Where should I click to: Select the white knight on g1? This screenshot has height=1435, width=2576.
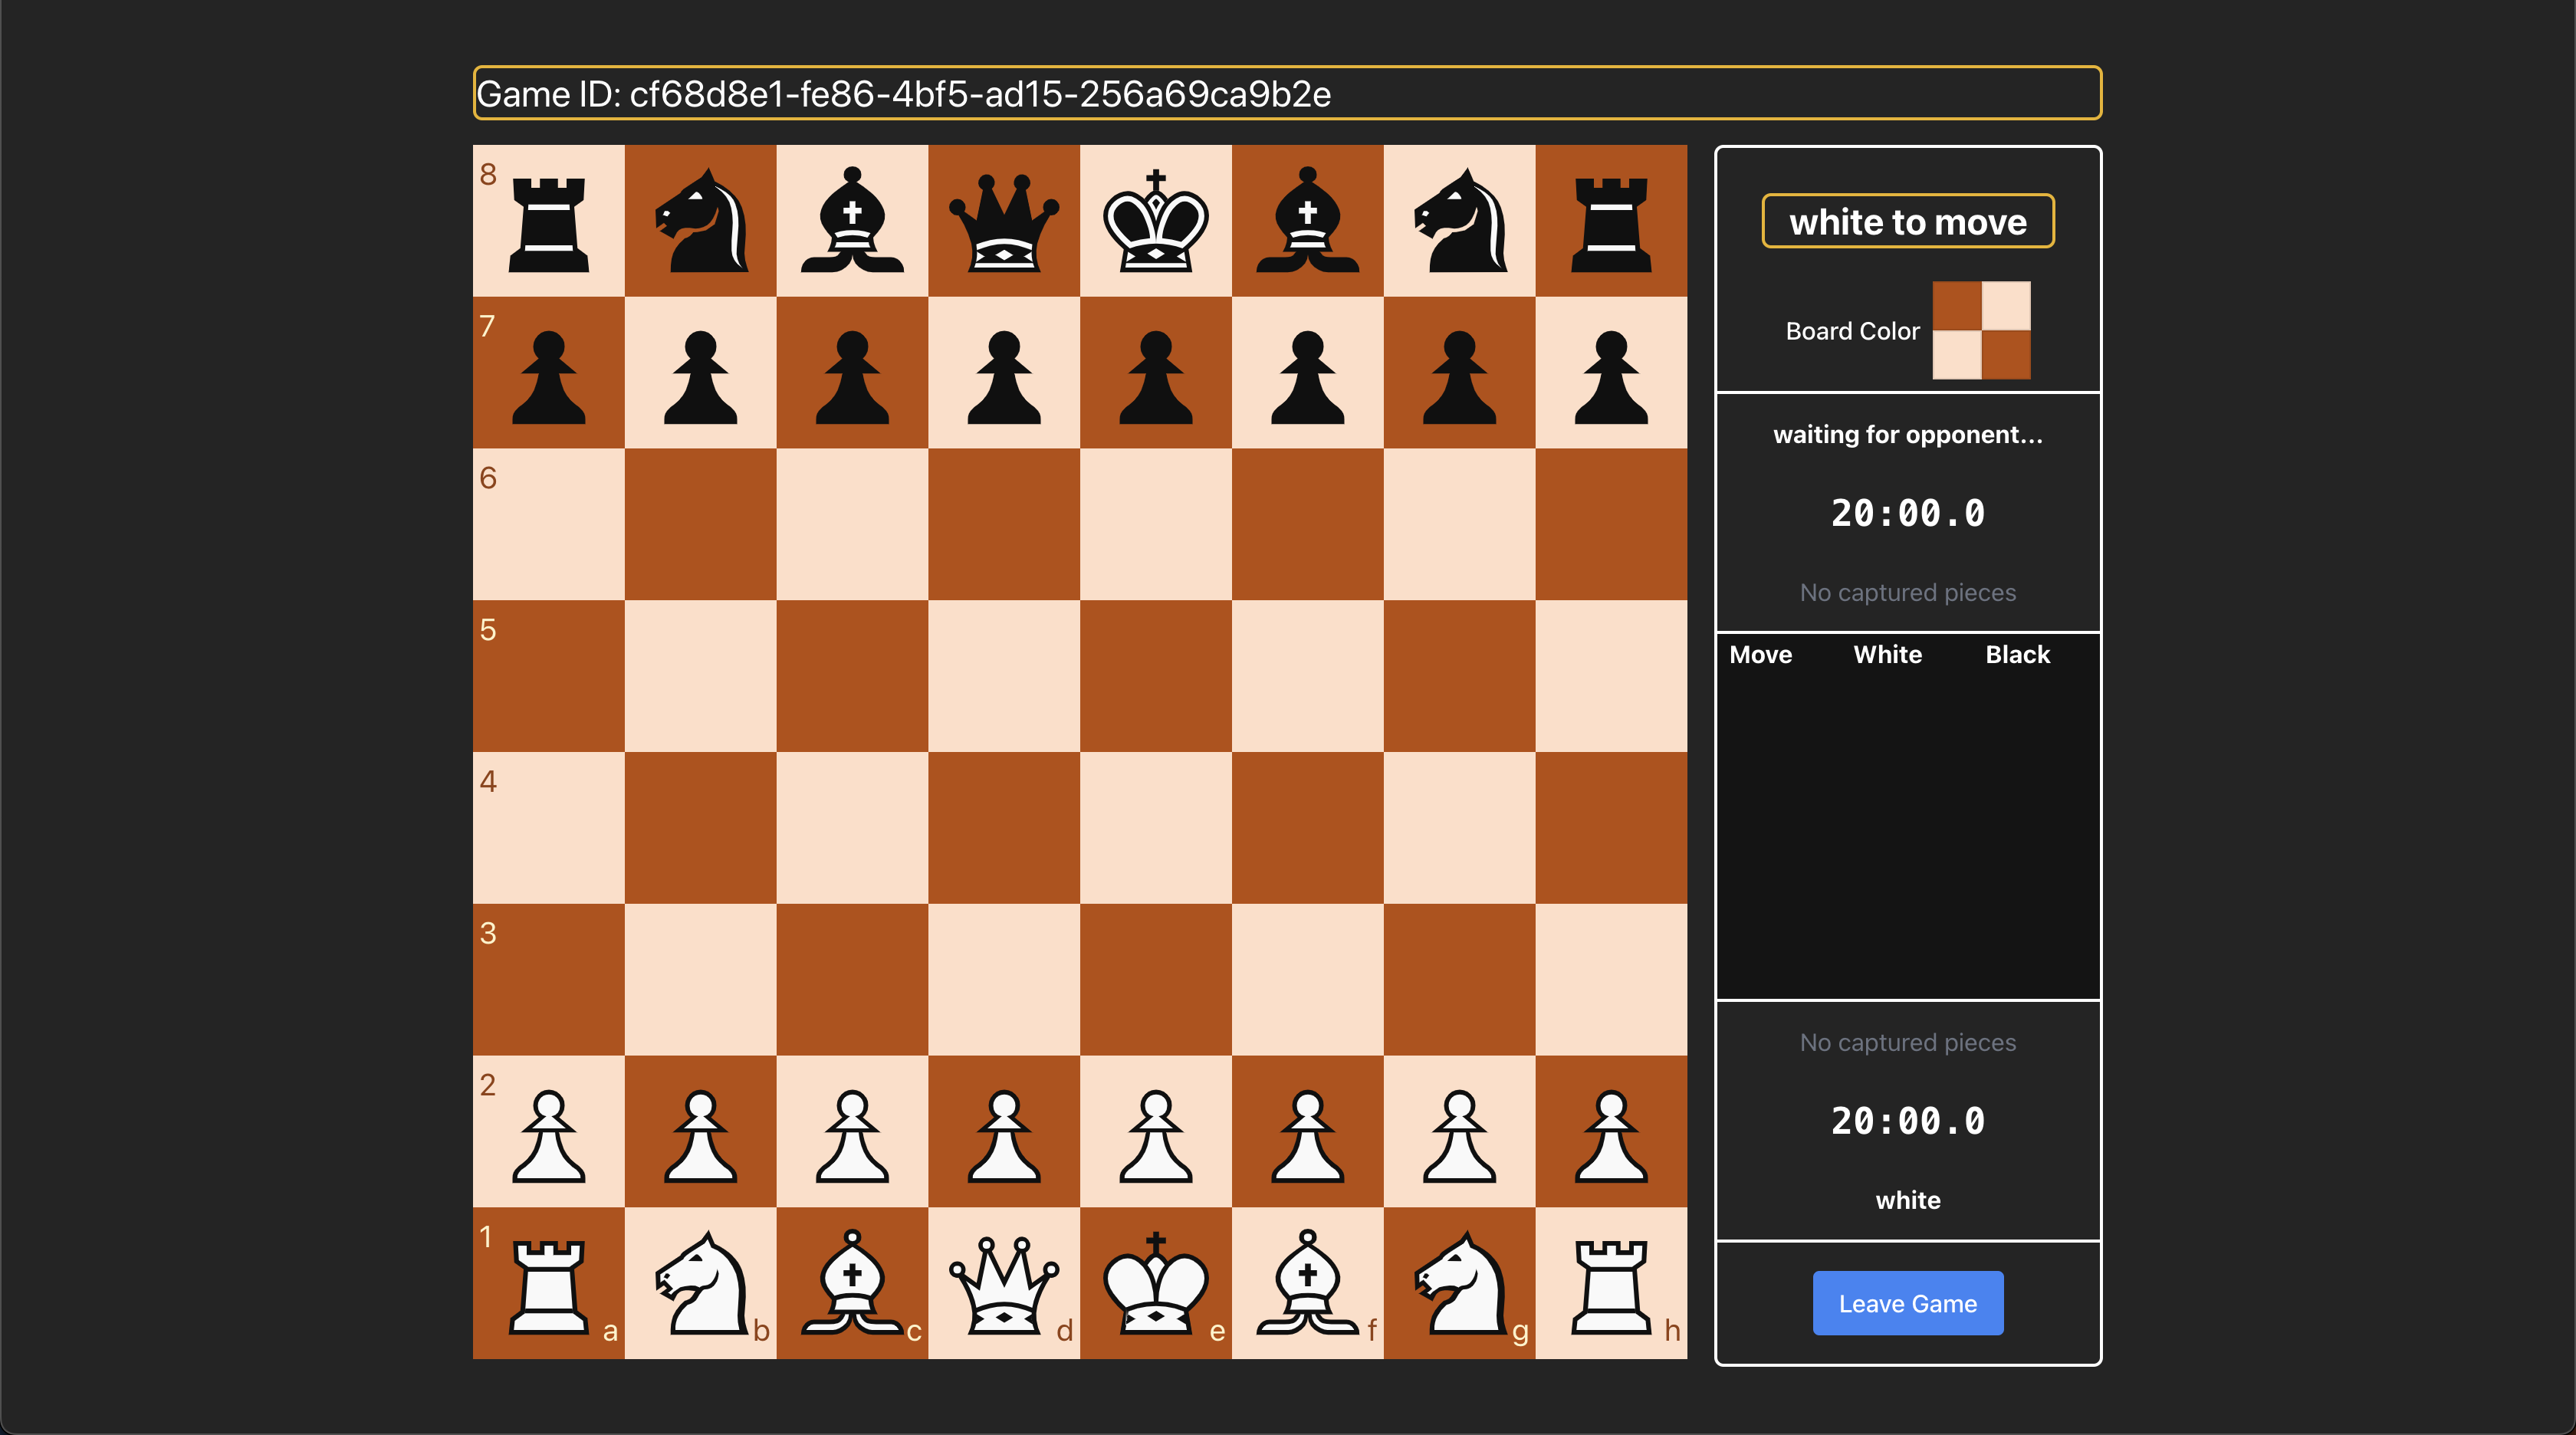tap(1459, 1285)
